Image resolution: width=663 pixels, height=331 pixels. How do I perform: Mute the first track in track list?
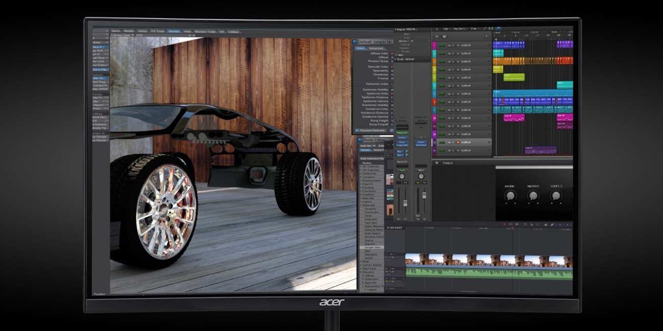point(448,45)
